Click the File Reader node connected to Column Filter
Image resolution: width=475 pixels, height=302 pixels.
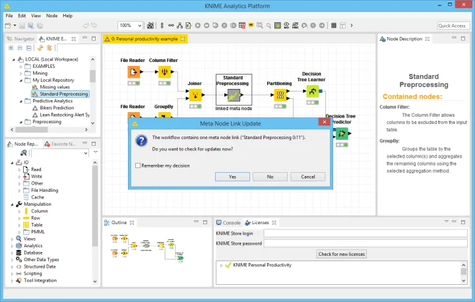[133, 72]
